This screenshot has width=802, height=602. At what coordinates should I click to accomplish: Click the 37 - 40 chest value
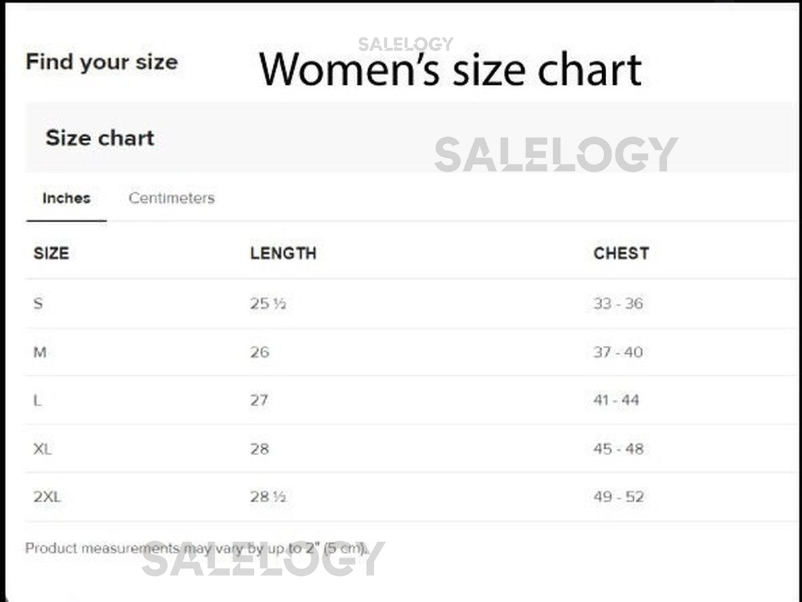point(618,353)
